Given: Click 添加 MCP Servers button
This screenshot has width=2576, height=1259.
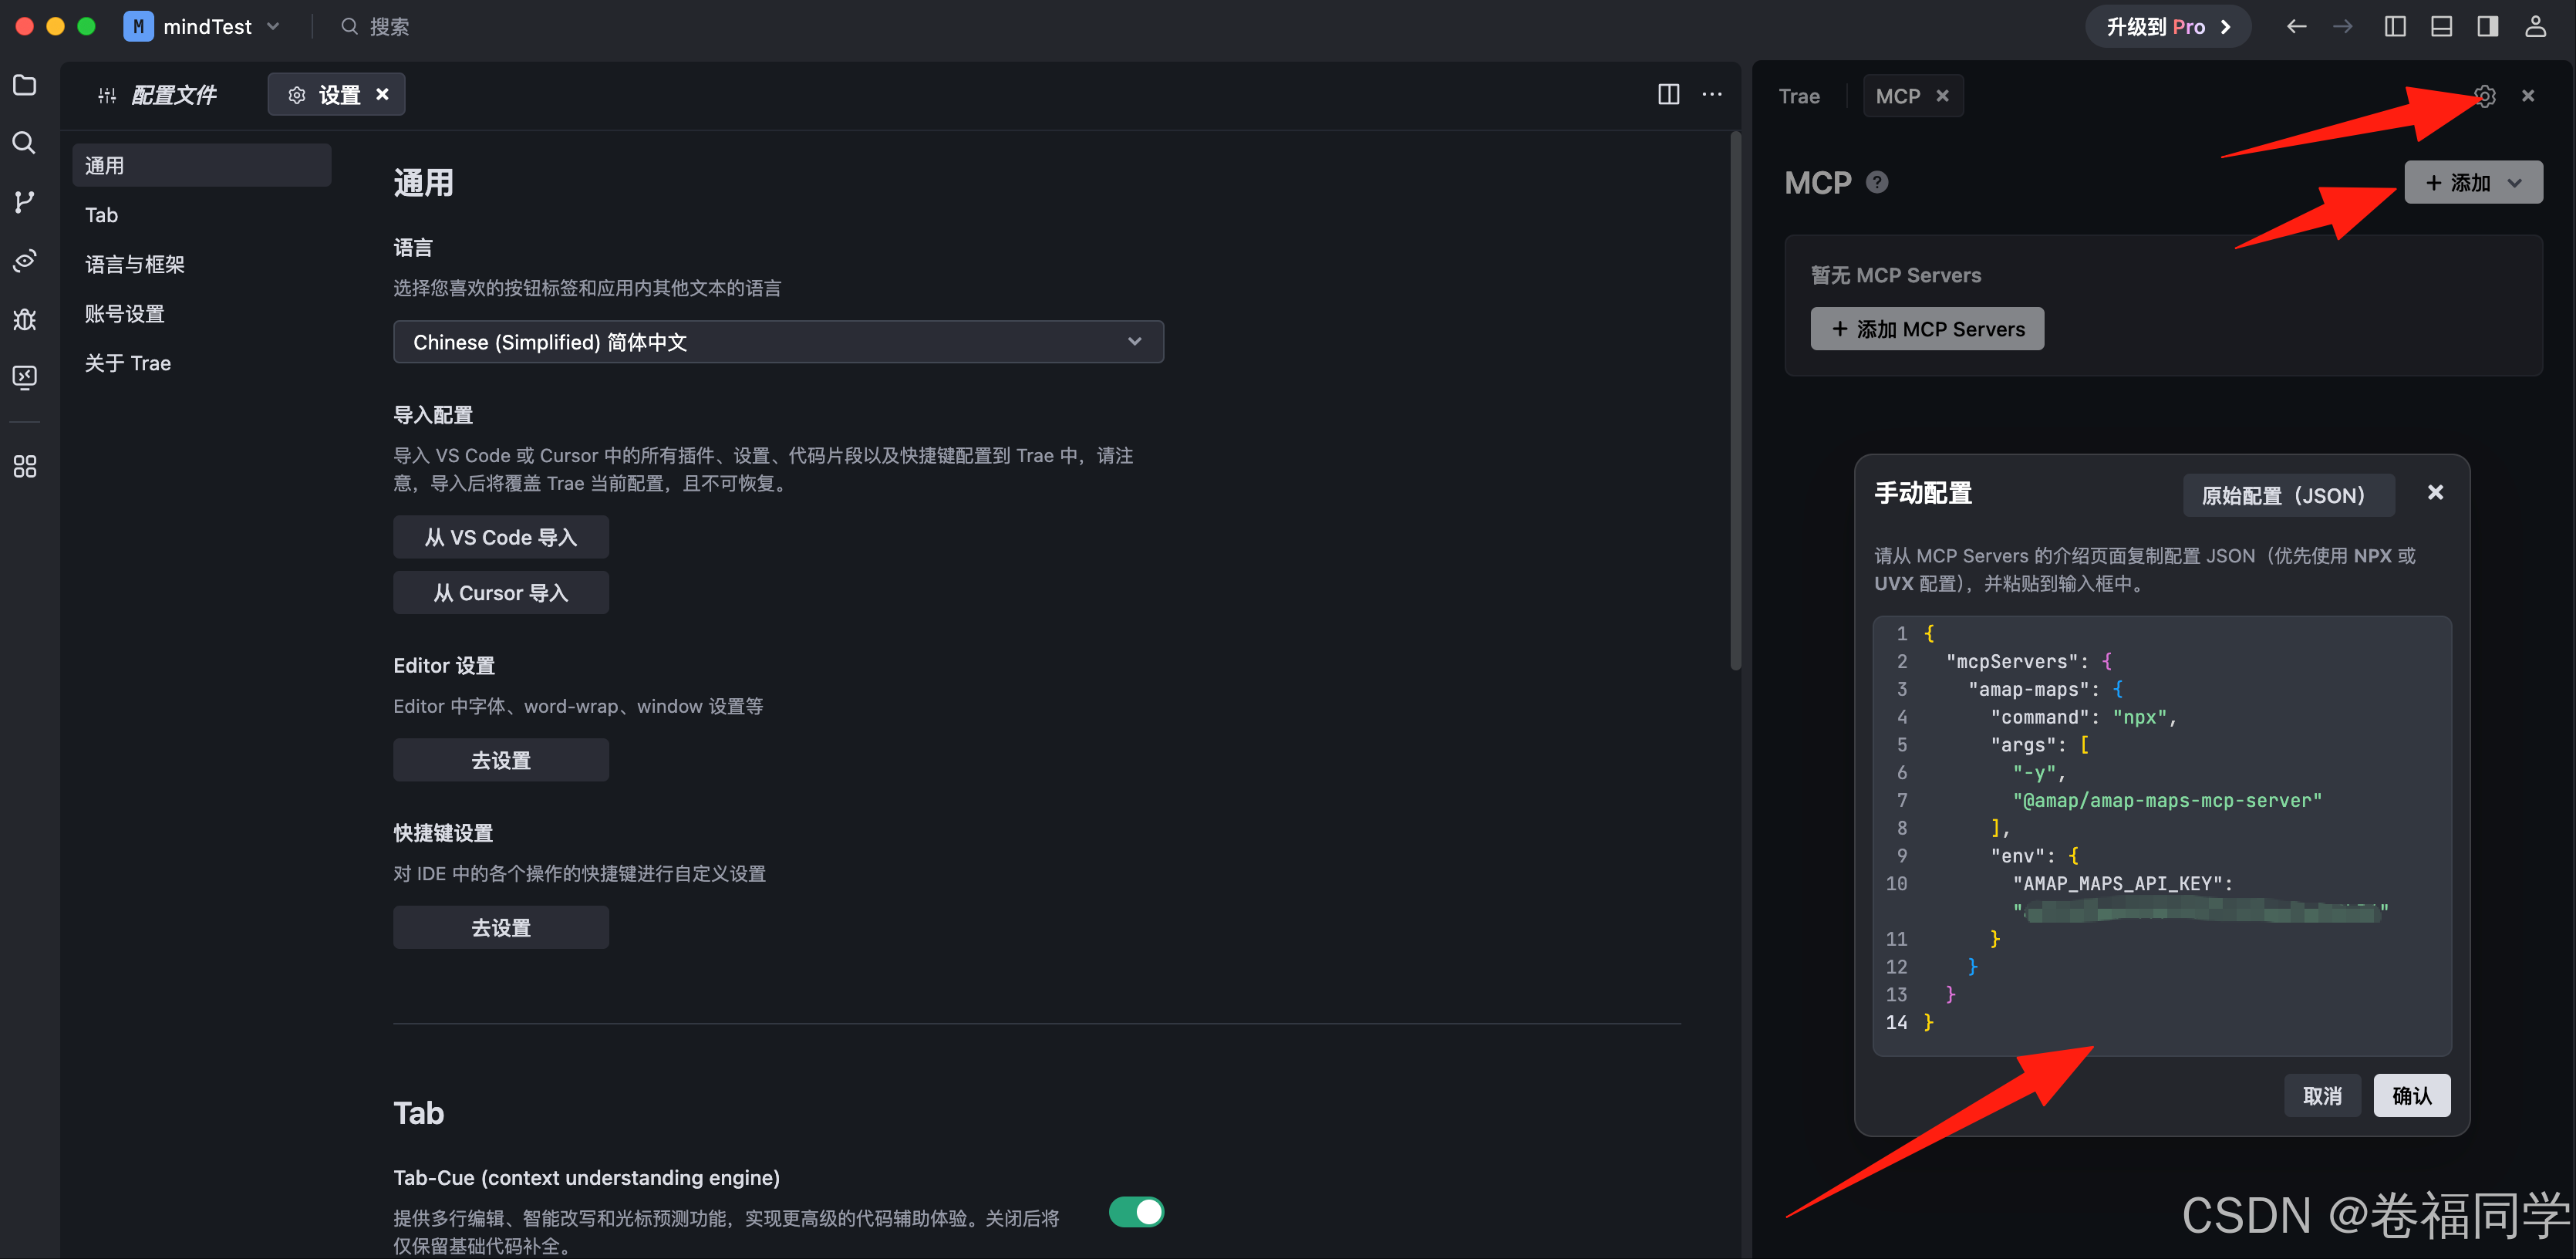Looking at the screenshot, I should click(x=1927, y=329).
